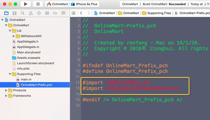Click the OnlineMart folder in jump bar
The image size is (210, 120).
(x=128, y=13)
